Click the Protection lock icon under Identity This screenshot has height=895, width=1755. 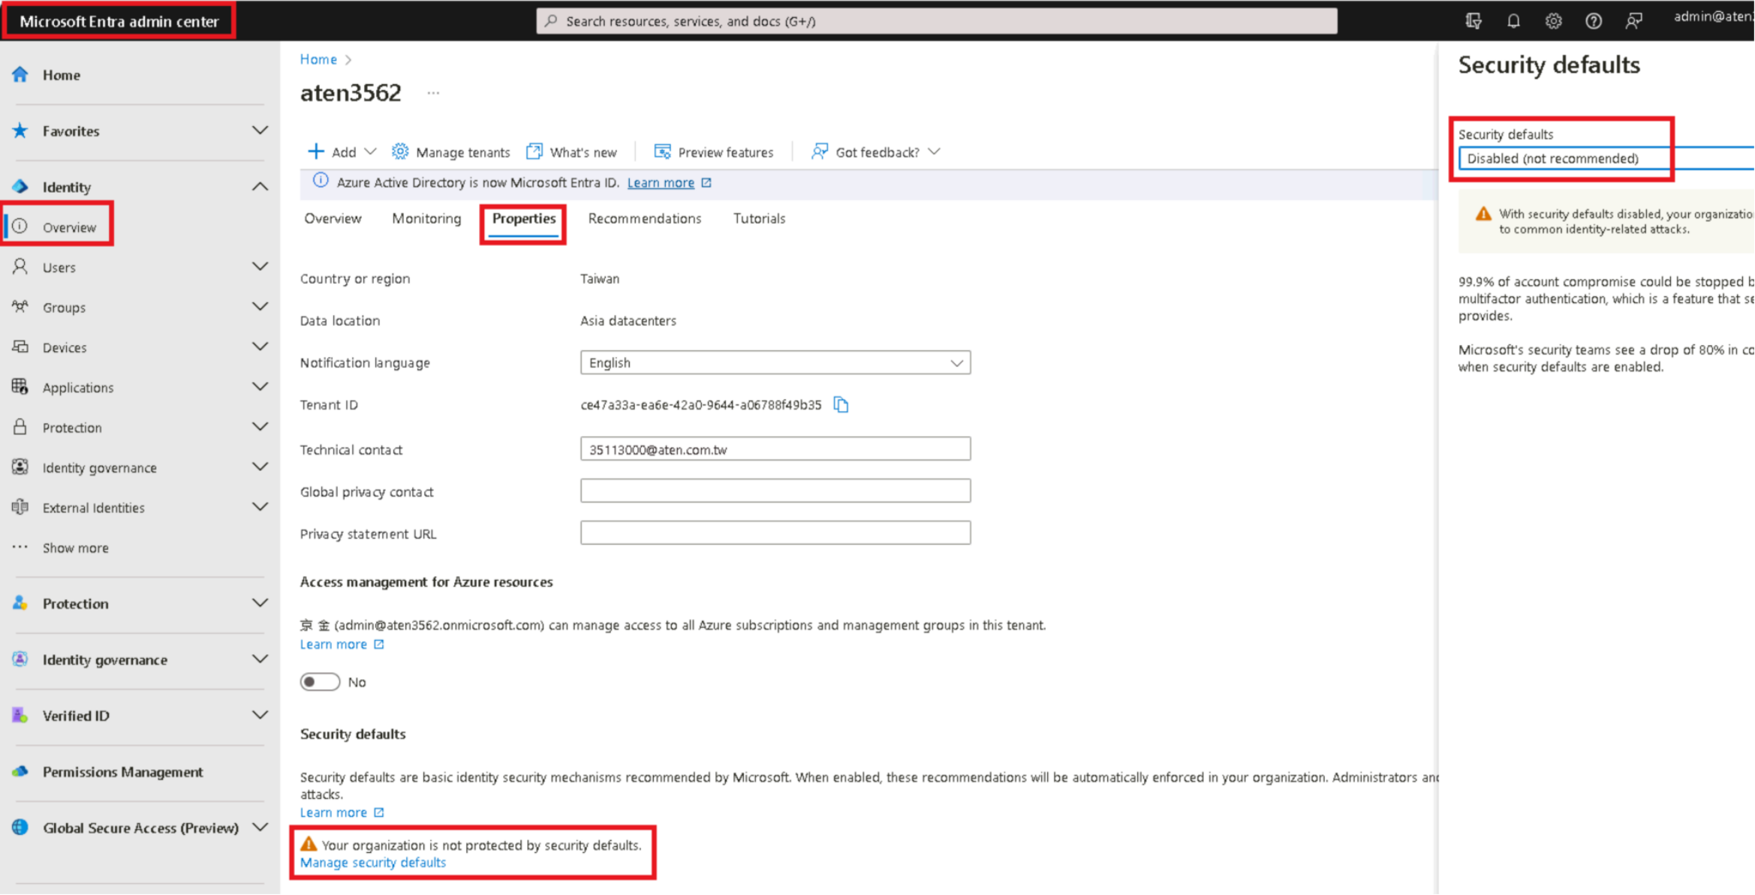[20, 428]
